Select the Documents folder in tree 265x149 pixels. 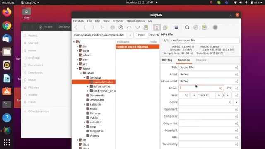97,96
